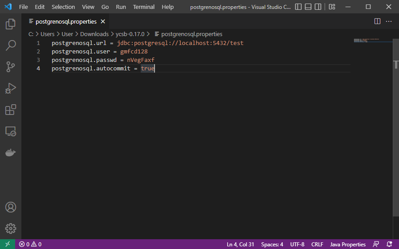This screenshot has width=399, height=249.
Task: Change file encoding via UTF-8
Action: click(x=297, y=245)
